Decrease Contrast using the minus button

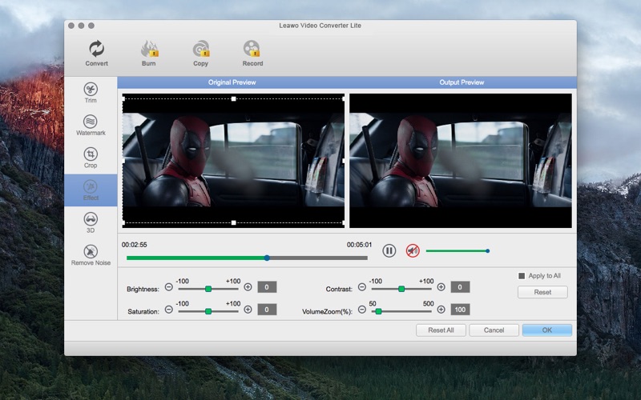(362, 287)
